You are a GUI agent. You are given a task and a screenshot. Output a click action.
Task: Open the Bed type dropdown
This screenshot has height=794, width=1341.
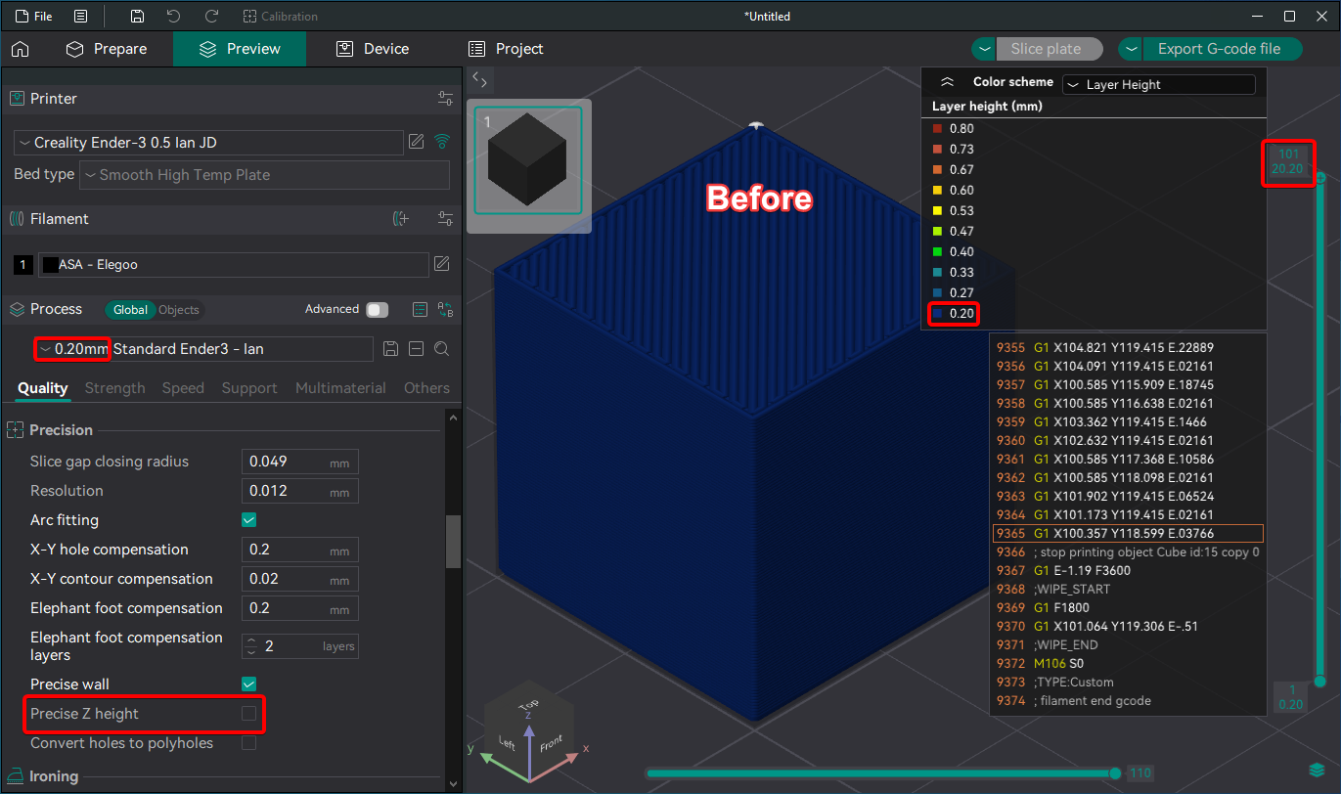pyautogui.click(x=264, y=175)
